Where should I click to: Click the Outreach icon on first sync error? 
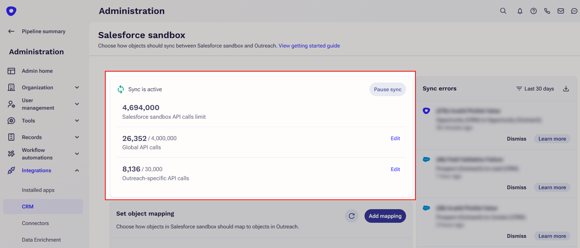pos(426,111)
